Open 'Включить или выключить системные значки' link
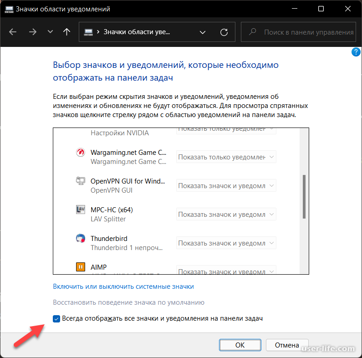 pos(123,286)
